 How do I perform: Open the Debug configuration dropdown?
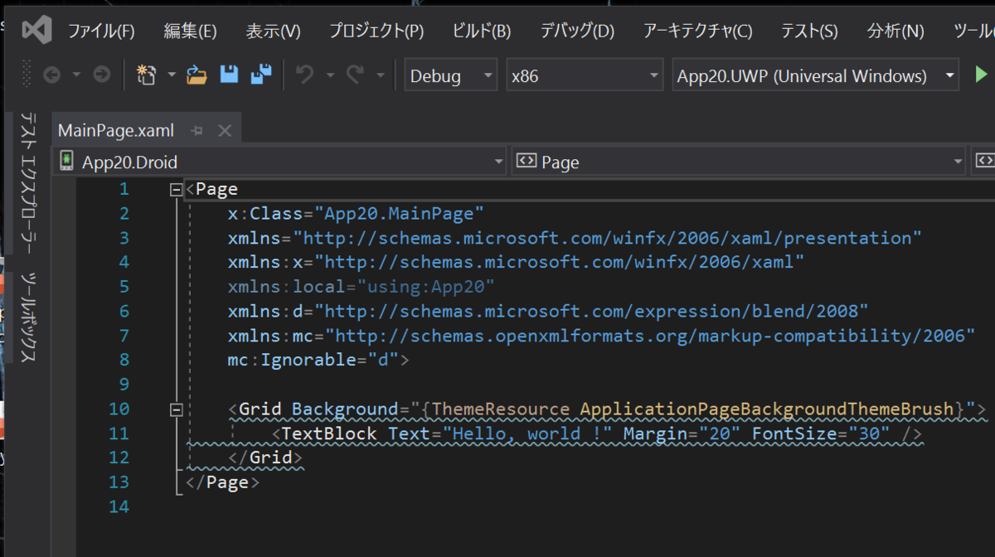pos(450,76)
